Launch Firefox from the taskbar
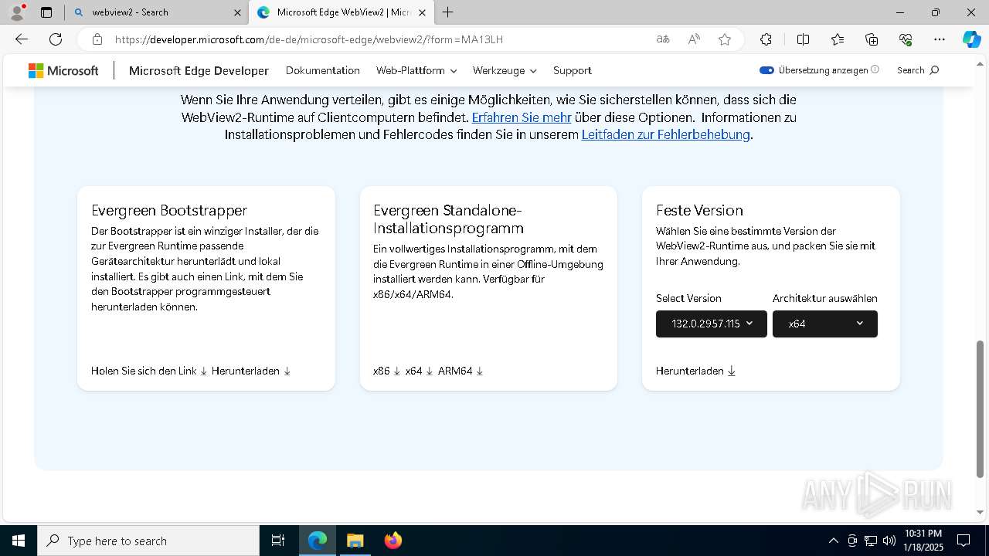Viewport: 989px width, 556px height. 393,541
